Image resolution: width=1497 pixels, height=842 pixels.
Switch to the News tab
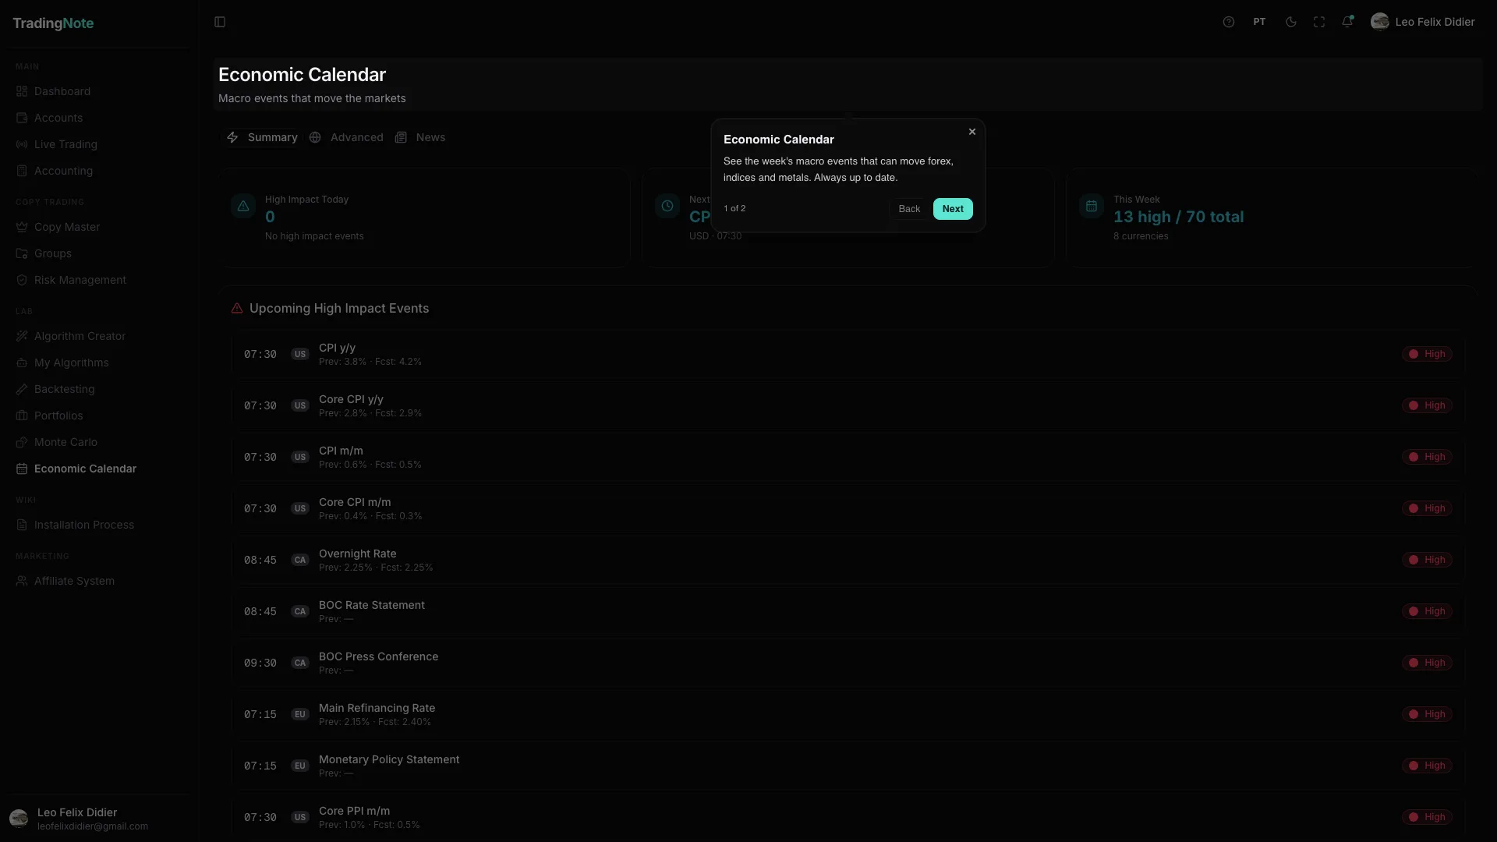pos(420,137)
